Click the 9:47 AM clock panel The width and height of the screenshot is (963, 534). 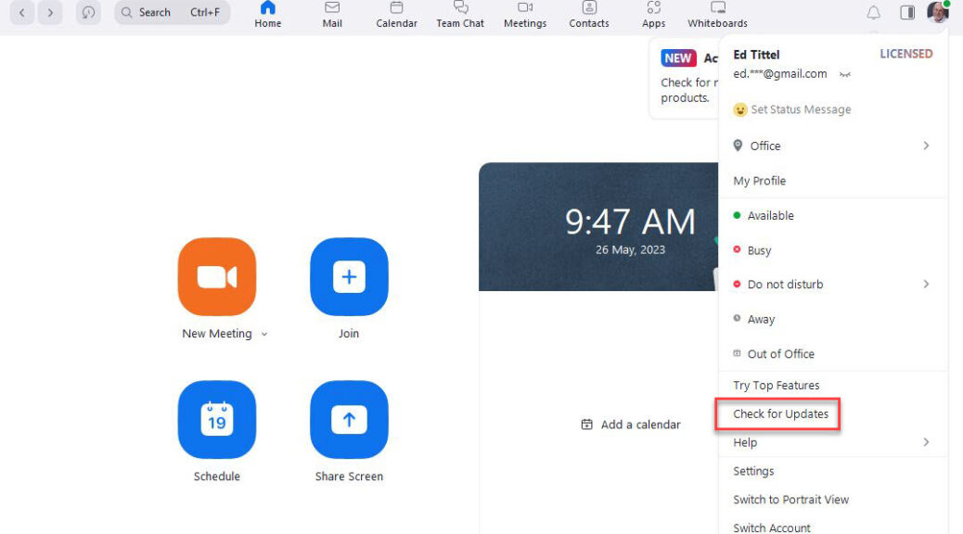[x=598, y=227]
